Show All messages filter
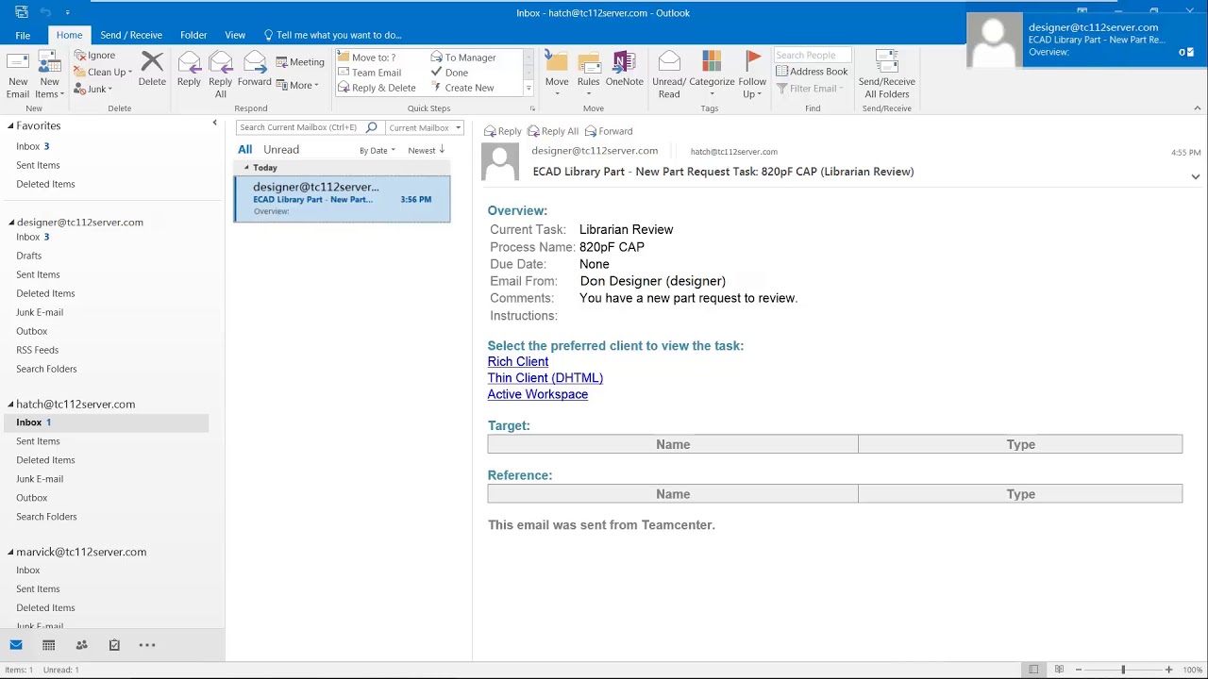The width and height of the screenshot is (1208, 679). click(x=244, y=150)
